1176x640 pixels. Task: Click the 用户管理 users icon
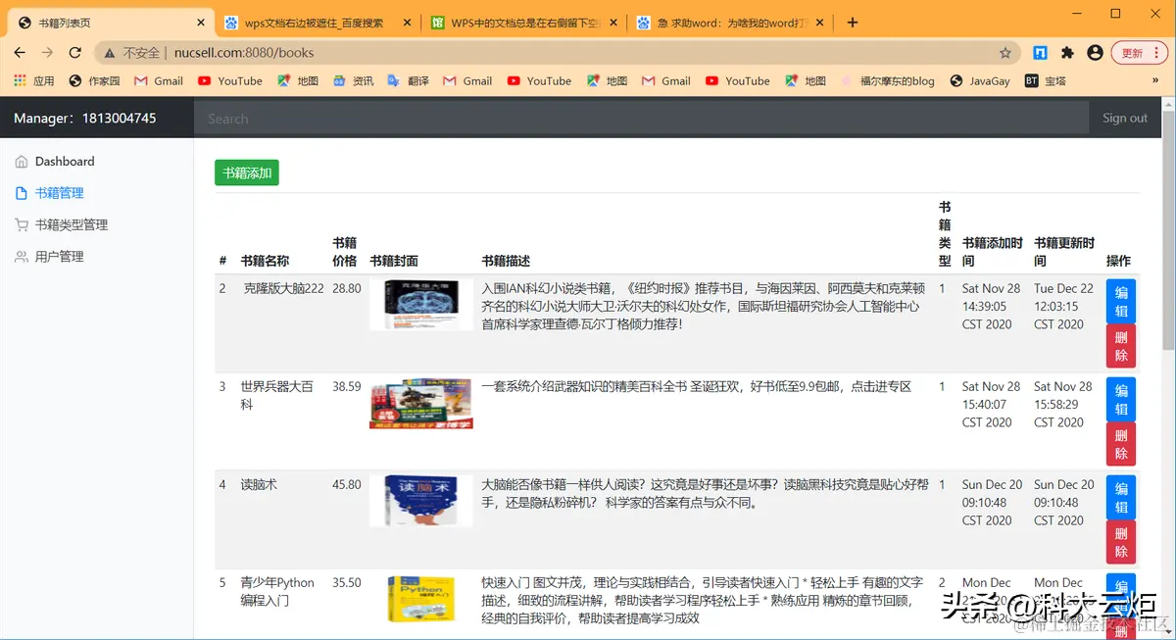(22, 257)
